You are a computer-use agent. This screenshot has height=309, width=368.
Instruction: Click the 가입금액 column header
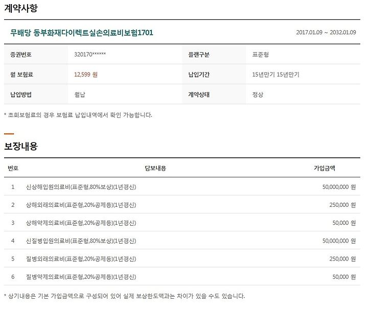tap(325, 168)
